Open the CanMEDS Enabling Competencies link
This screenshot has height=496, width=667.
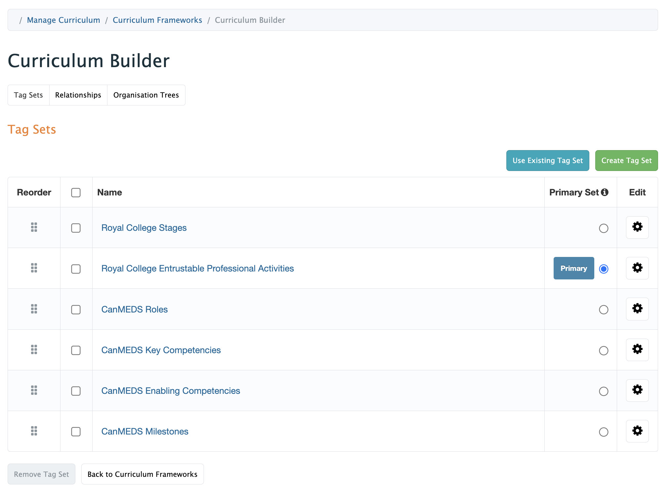171,391
